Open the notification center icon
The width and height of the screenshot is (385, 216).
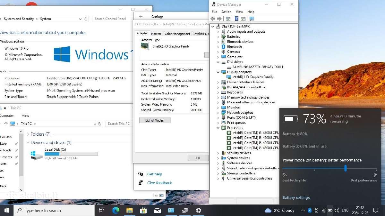[376, 210]
